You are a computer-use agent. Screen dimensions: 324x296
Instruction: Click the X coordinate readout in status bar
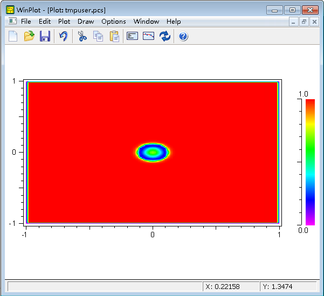[231, 286]
